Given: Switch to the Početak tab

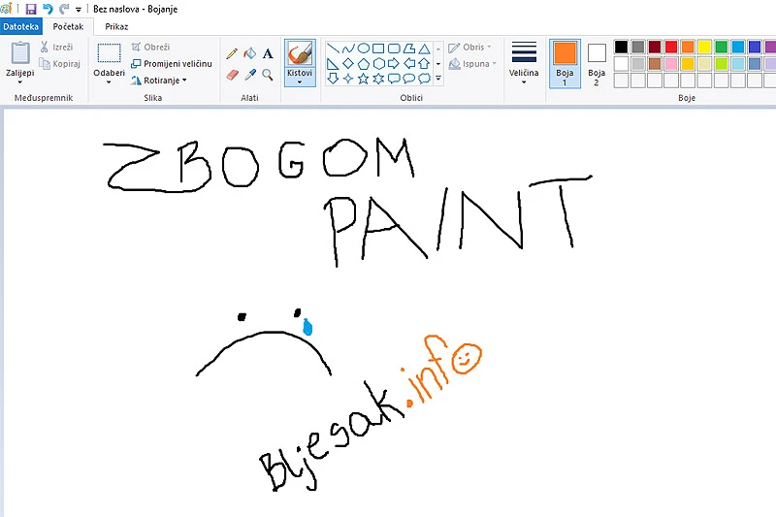Looking at the screenshot, I should 68,27.
